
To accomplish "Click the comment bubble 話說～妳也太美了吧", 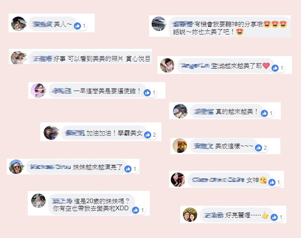I will pos(230,26).
